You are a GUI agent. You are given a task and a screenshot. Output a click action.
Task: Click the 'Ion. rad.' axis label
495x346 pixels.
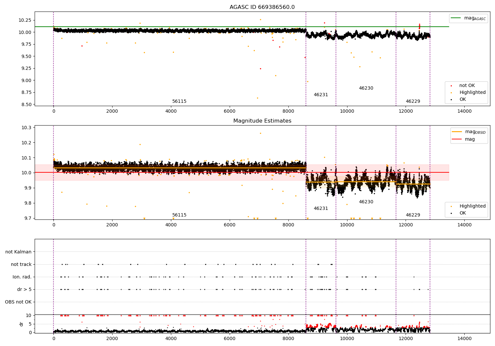(x=22, y=277)
